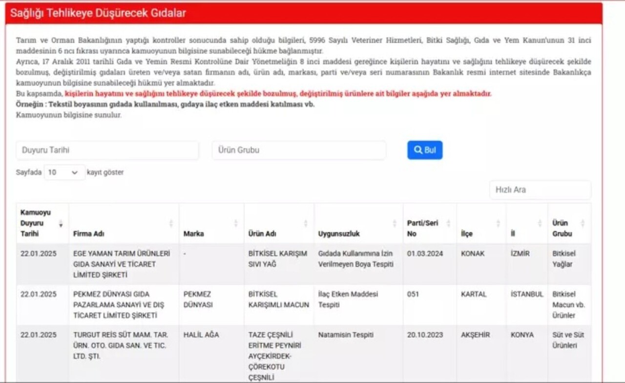The image size is (625, 383).
Task: Click Gıdada Kullanımına İzin Verilmeyen Boya cell
Action: [358, 264]
